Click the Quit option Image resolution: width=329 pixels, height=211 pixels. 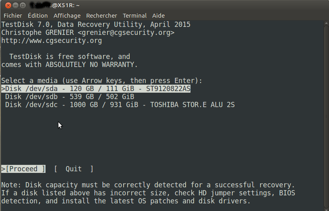tap(74, 169)
